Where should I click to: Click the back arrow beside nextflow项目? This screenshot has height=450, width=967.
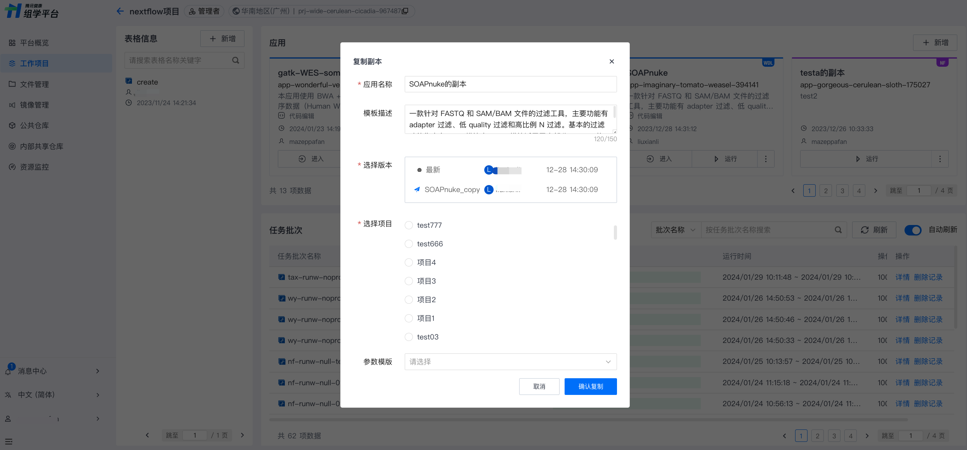pyautogui.click(x=120, y=11)
